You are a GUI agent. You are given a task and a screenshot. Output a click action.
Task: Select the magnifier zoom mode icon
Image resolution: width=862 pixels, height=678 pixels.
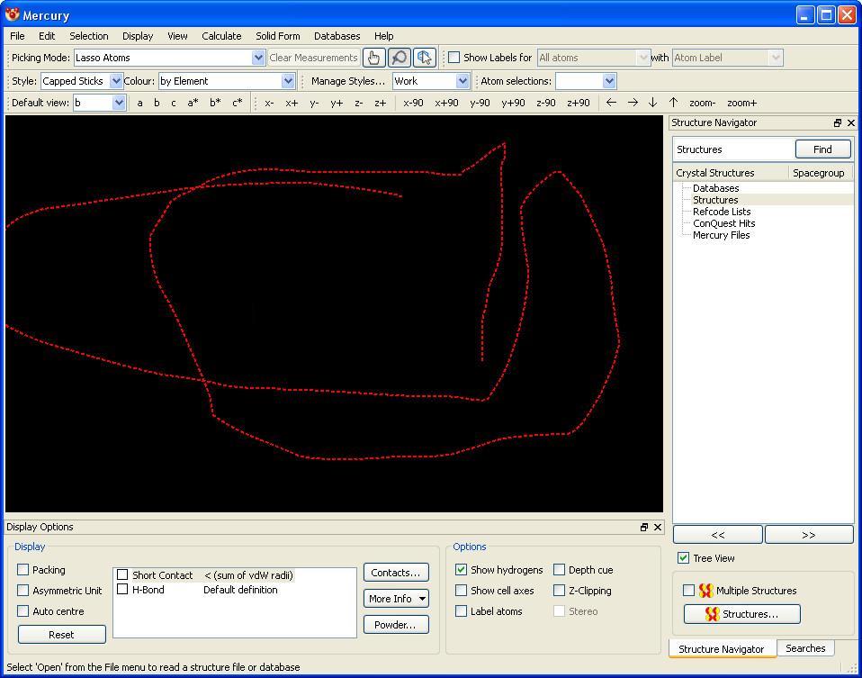click(400, 58)
